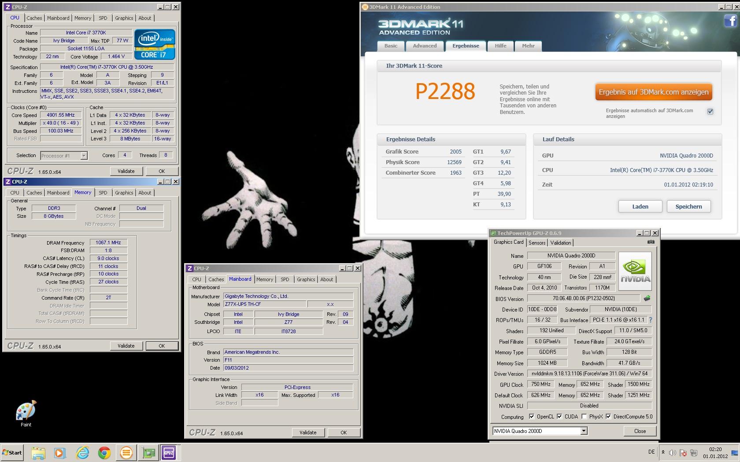Viewport: 740px width, 462px height.
Task: Toggle the DirectCompute 5.0 checkbox
Action: 608,417
